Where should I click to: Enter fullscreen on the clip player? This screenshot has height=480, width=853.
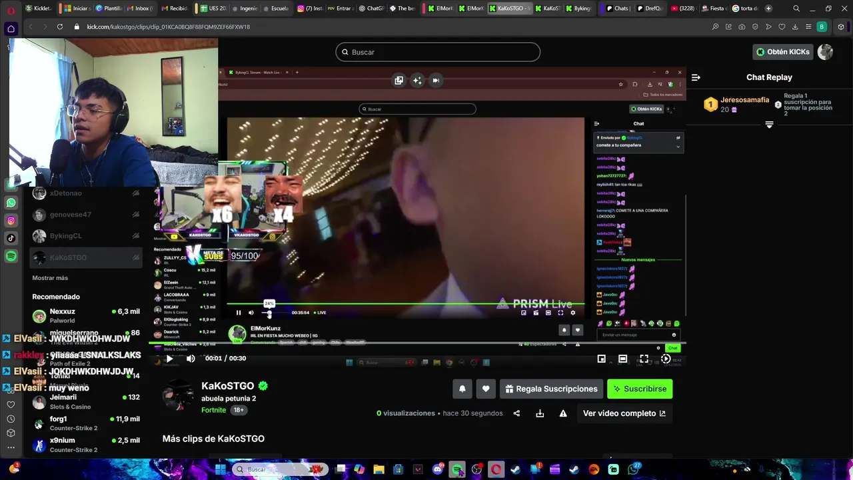(644, 359)
